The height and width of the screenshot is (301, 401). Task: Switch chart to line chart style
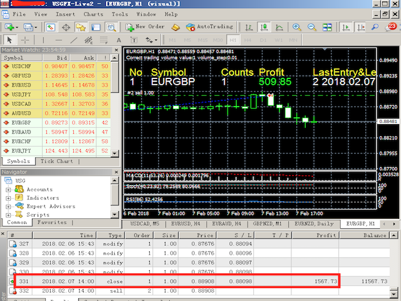[x=279, y=27]
